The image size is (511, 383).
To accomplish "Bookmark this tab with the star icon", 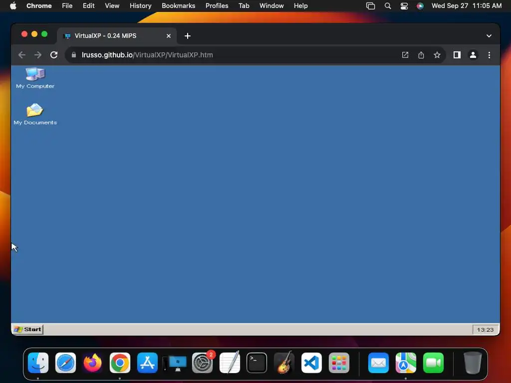I will pyautogui.click(x=437, y=55).
